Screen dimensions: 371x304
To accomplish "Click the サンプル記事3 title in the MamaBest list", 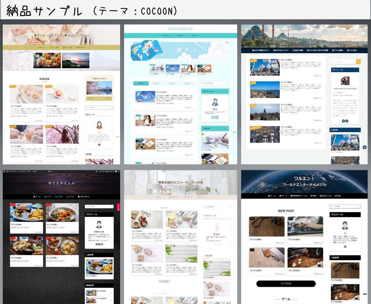I will coord(161,116).
